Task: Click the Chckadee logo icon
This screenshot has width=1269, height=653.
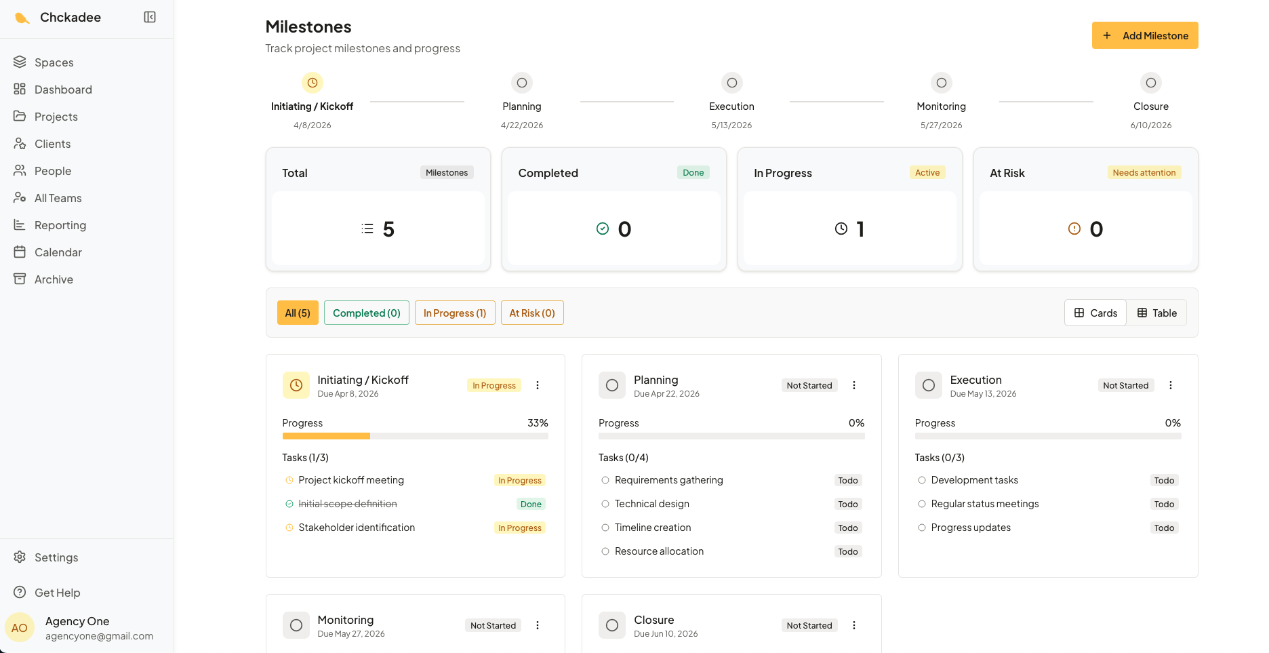Action: click(22, 18)
